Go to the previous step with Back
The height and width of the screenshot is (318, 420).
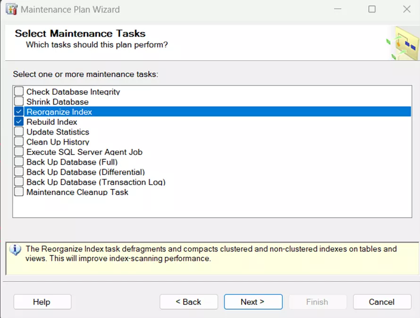pyautogui.click(x=189, y=302)
